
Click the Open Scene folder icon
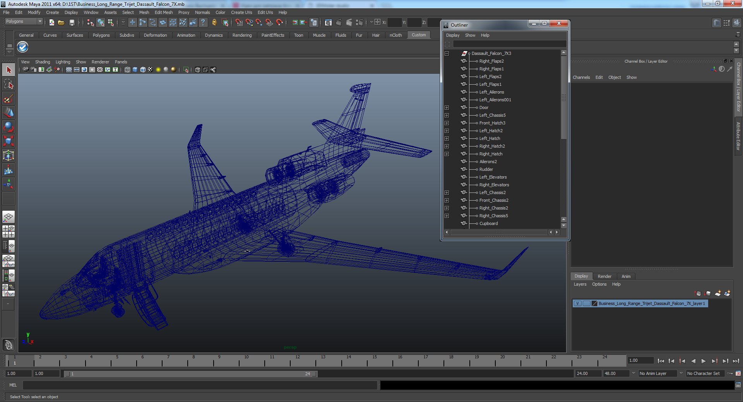61,22
